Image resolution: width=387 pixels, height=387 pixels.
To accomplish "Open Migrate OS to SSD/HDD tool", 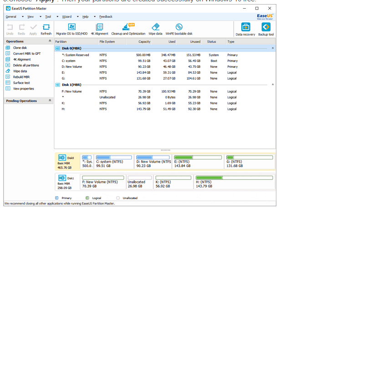I will coord(71,30).
